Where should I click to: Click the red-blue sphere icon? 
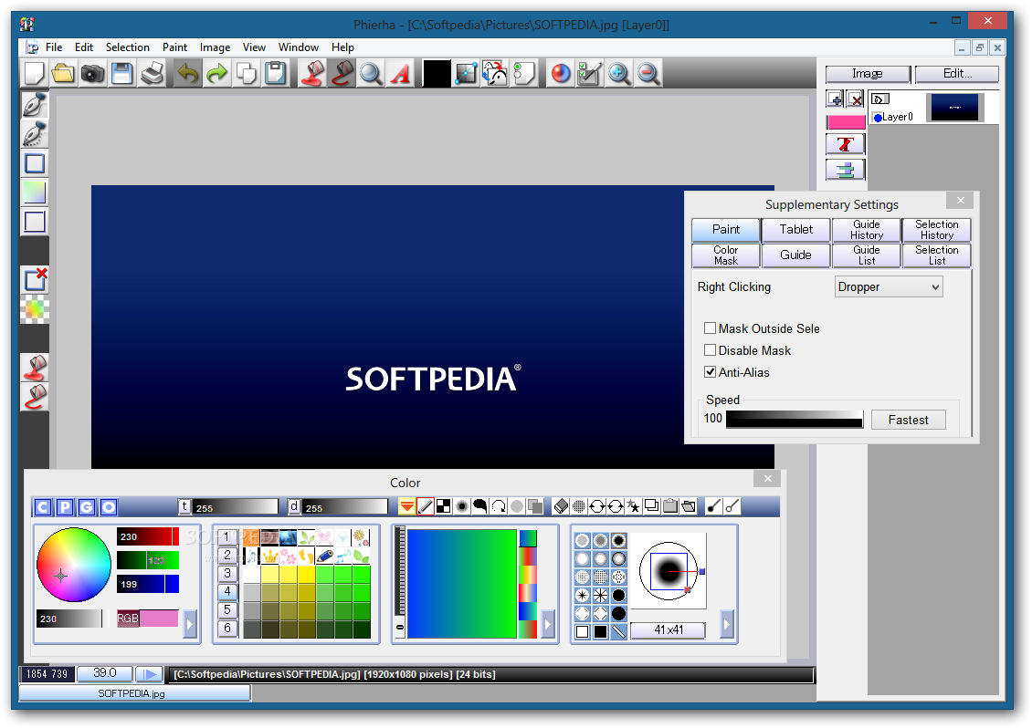pyautogui.click(x=560, y=74)
